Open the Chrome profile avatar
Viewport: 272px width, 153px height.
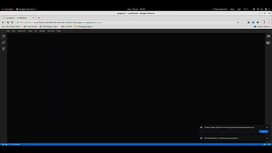pos(264,23)
